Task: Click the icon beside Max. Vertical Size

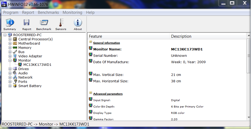Action: (x=91, y=74)
